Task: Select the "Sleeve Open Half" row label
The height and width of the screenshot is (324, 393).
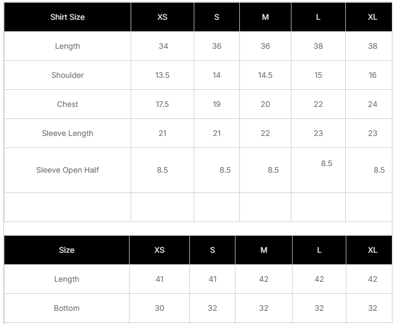Action: pos(68,170)
